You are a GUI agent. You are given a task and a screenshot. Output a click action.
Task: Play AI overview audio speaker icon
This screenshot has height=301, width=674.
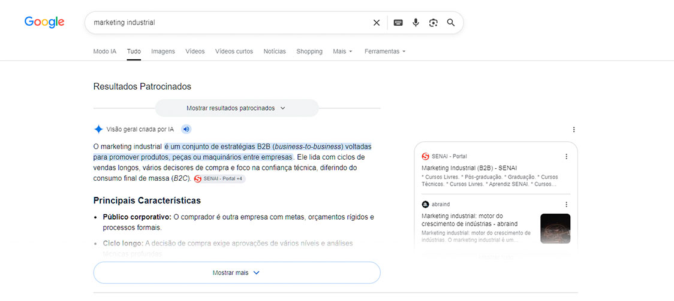(186, 129)
